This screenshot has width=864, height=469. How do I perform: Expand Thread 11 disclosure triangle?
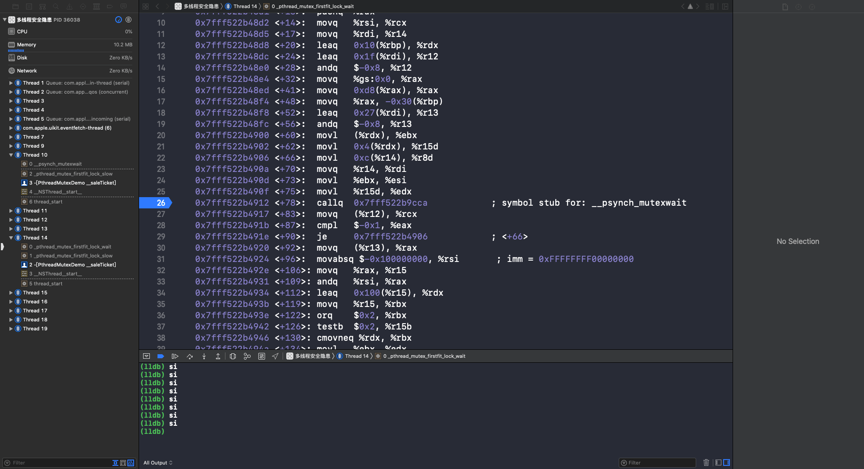click(11, 211)
